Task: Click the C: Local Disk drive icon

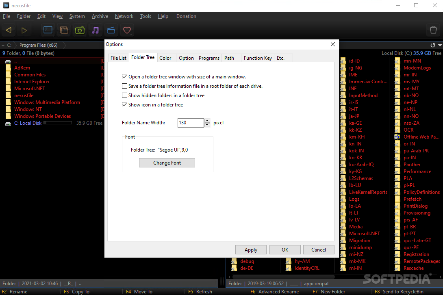Action: (8, 123)
